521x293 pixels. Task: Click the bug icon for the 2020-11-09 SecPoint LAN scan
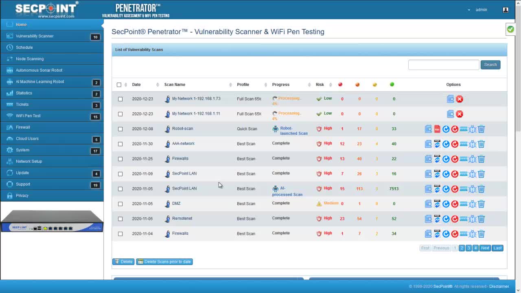click(x=472, y=174)
